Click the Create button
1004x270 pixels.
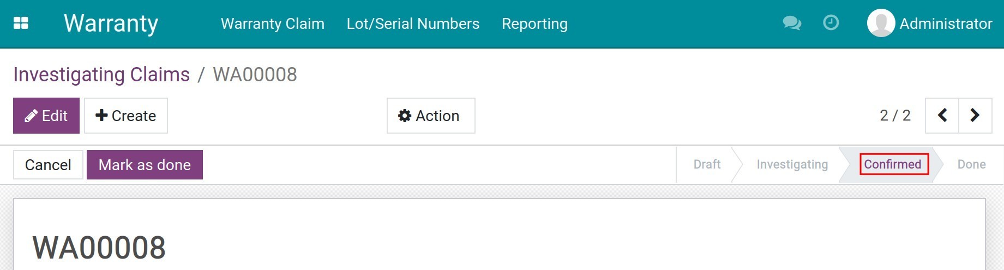click(126, 116)
